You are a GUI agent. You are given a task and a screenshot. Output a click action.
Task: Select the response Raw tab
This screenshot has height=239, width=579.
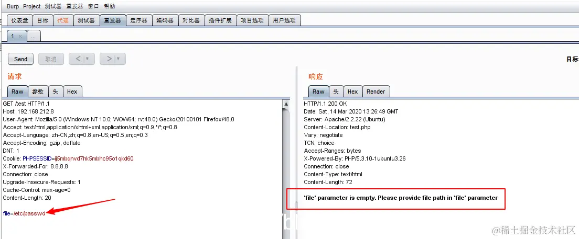[x=319, y=92]
